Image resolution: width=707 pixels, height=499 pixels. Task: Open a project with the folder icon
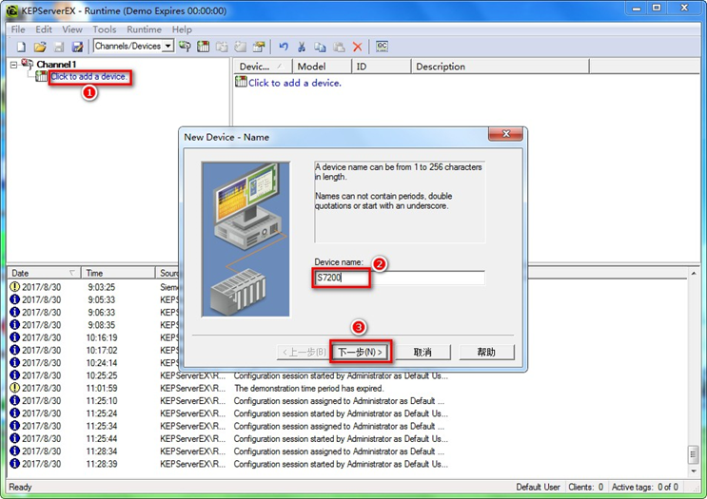40,47
